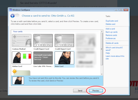Click the Restore cards link
Image resolution: width=138 pixels, height=100 pixels.
coord(111,35)
